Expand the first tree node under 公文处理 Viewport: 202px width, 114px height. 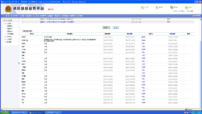pyautogui.click(x=5, y=23)
